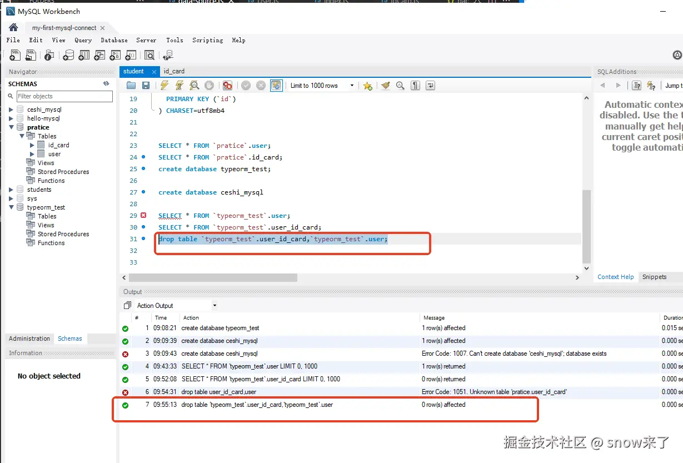Viewport: 683px width, 463px height.
Task: Go to the Workbench home screen icon
Action: pos(13,27)
